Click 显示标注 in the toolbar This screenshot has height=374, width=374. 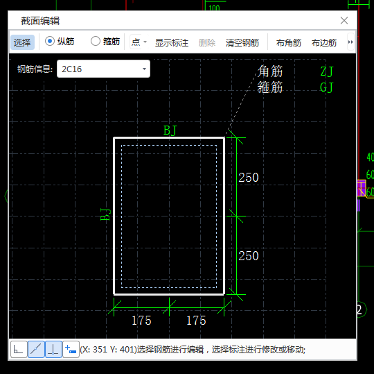point(172,43)
